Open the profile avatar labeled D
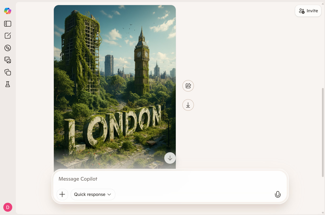This screenshot has height=215, width=325. 8,207
